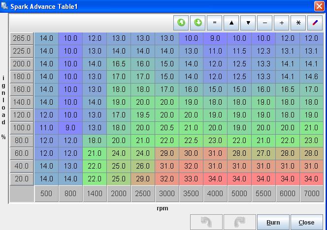This screenshot has height=230, width=327.
Task: Select the 6000 rpm bin header
Action: point(288,194)
